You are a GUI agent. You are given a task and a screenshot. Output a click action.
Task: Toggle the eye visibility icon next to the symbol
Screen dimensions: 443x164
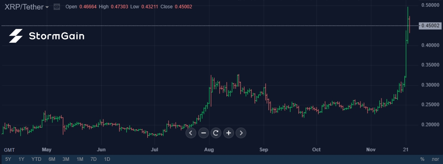click(57, 7)
